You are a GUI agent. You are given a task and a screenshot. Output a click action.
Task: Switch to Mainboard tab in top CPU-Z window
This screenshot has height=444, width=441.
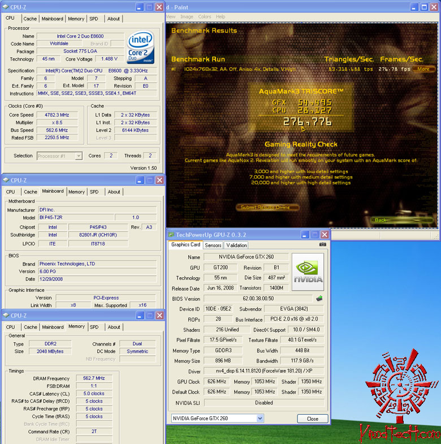point(53,19)
